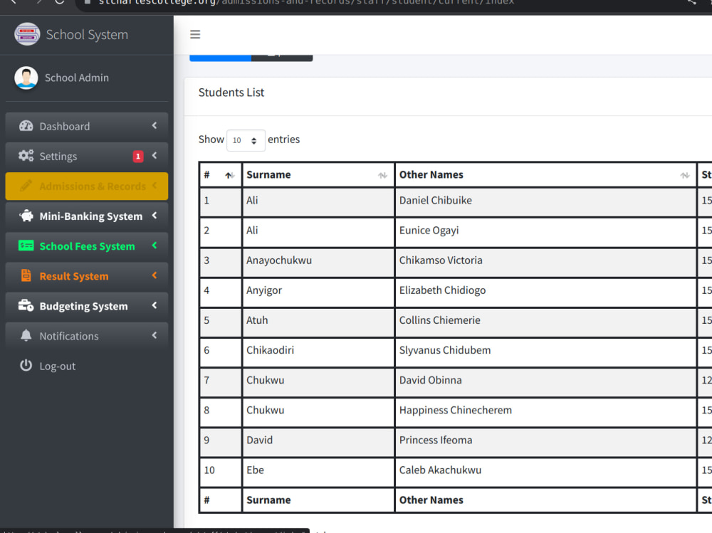Screen dimensions: 712x533
Task: Open Result System menu item
Action: pyautogui.click(x=87, y=276)
